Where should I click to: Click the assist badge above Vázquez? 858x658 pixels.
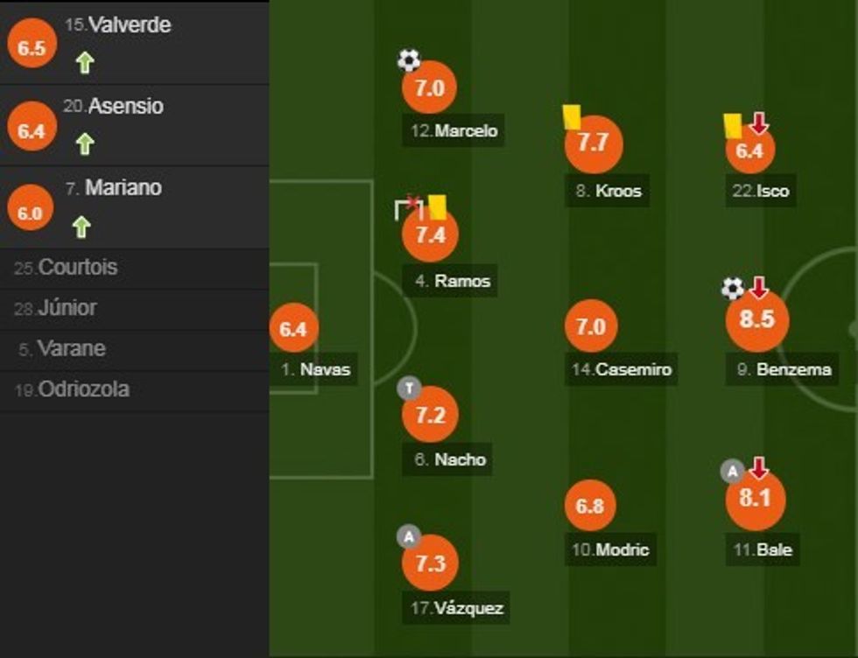[408, 535]
